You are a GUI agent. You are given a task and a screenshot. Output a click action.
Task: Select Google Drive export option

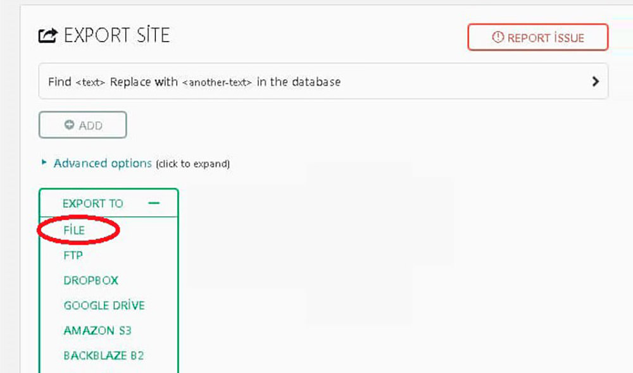tap(104, 305)
